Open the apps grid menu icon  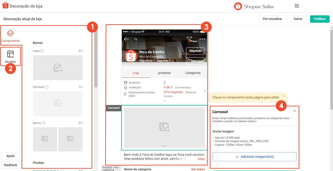tap(297, 6)
